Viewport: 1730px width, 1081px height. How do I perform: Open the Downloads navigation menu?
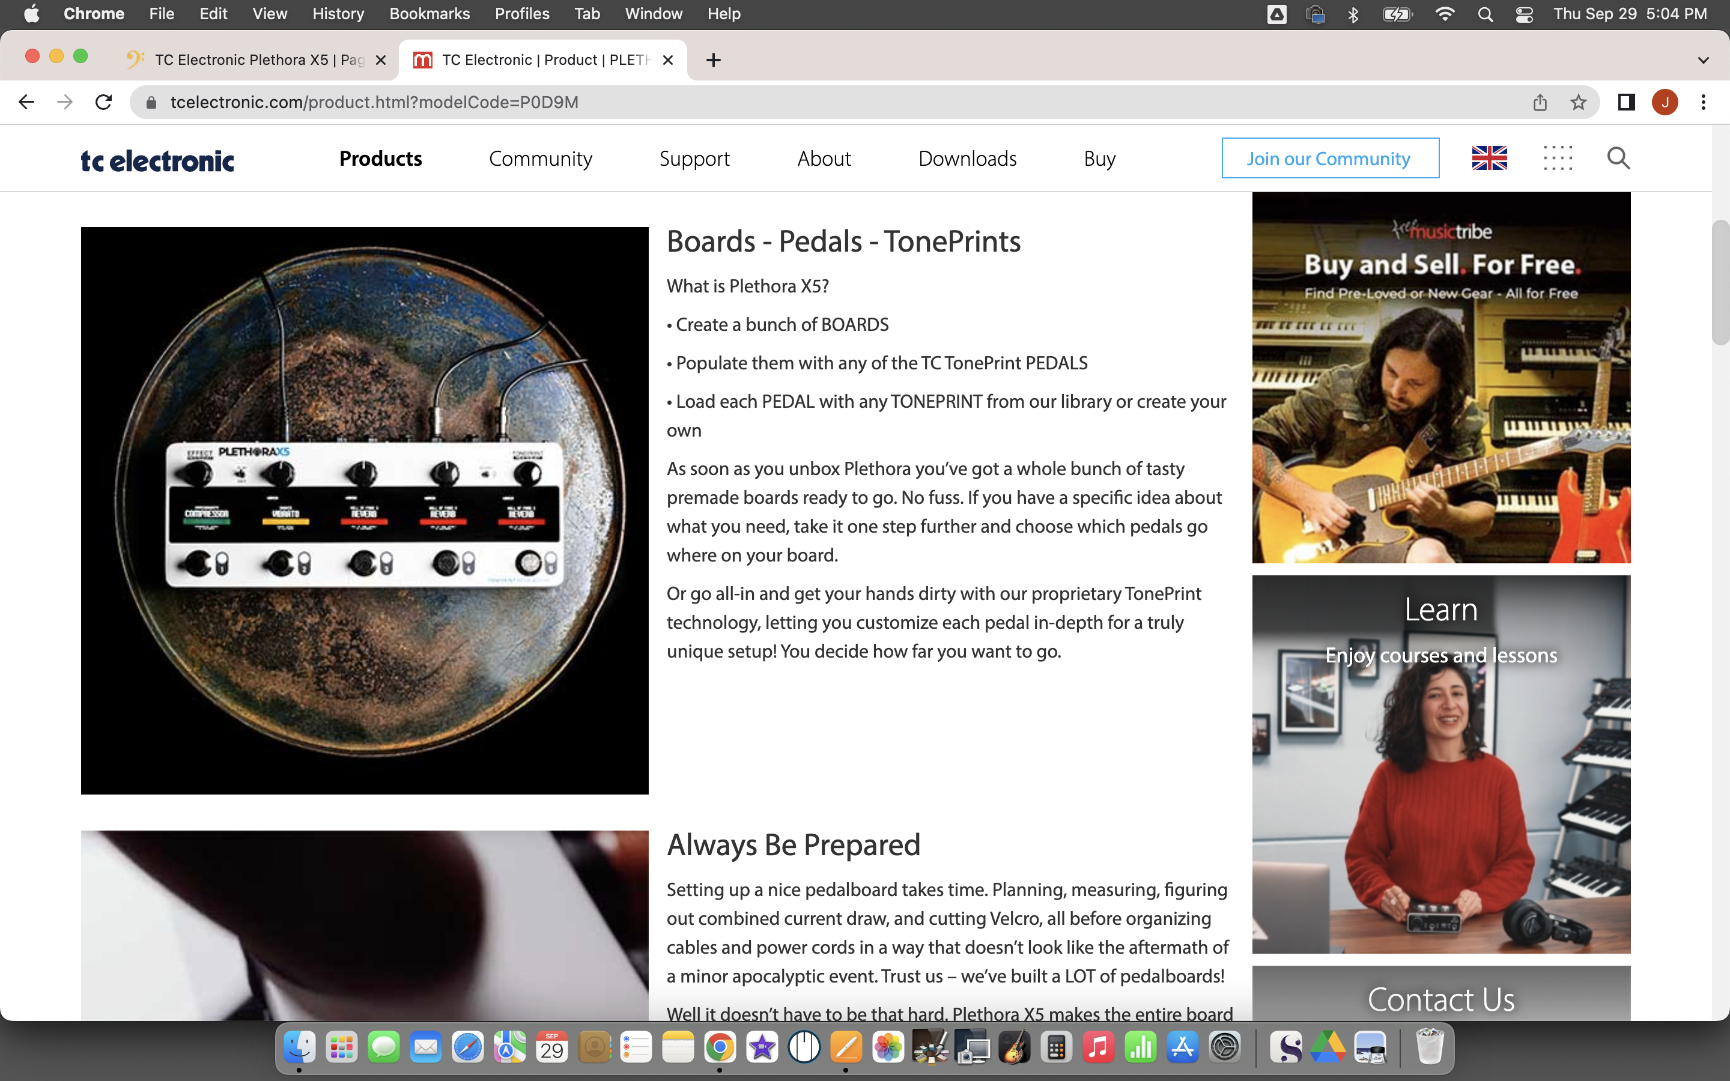coord(967,158)
